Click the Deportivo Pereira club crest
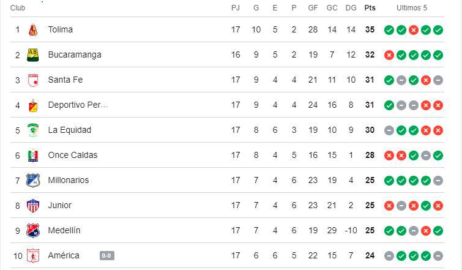Viewport: 462px width, 270px height. pos(33,105)
